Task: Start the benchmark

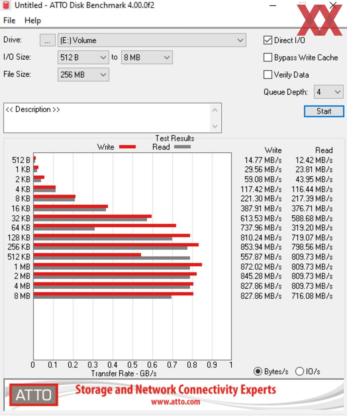Action: pyautogui.click(x=324, y=111)
